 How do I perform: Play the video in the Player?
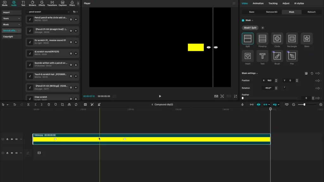(160, 96)
